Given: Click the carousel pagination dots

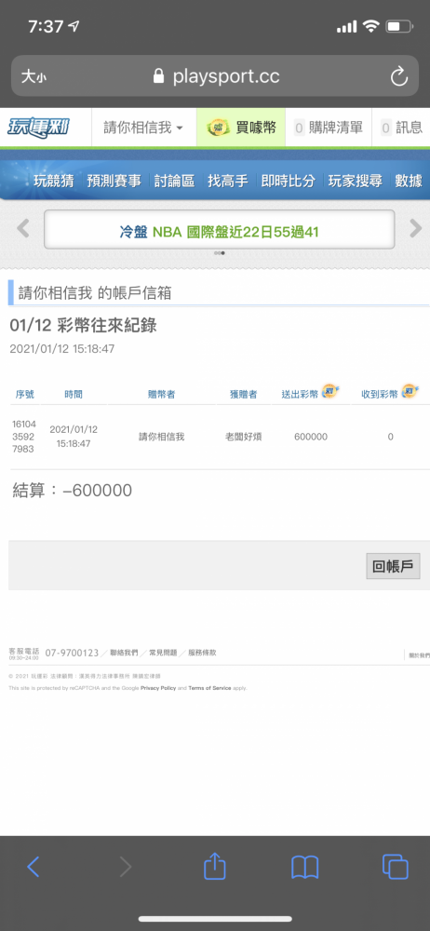Looking at the screenshot, I should click(219, 253).
